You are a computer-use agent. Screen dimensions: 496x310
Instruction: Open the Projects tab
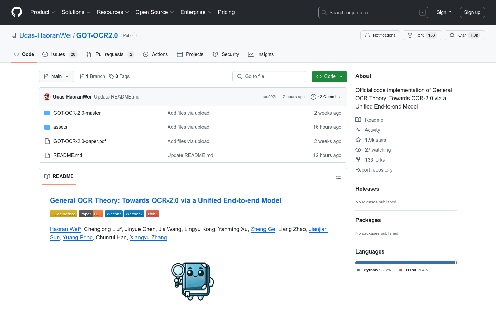tap(190, 54)
